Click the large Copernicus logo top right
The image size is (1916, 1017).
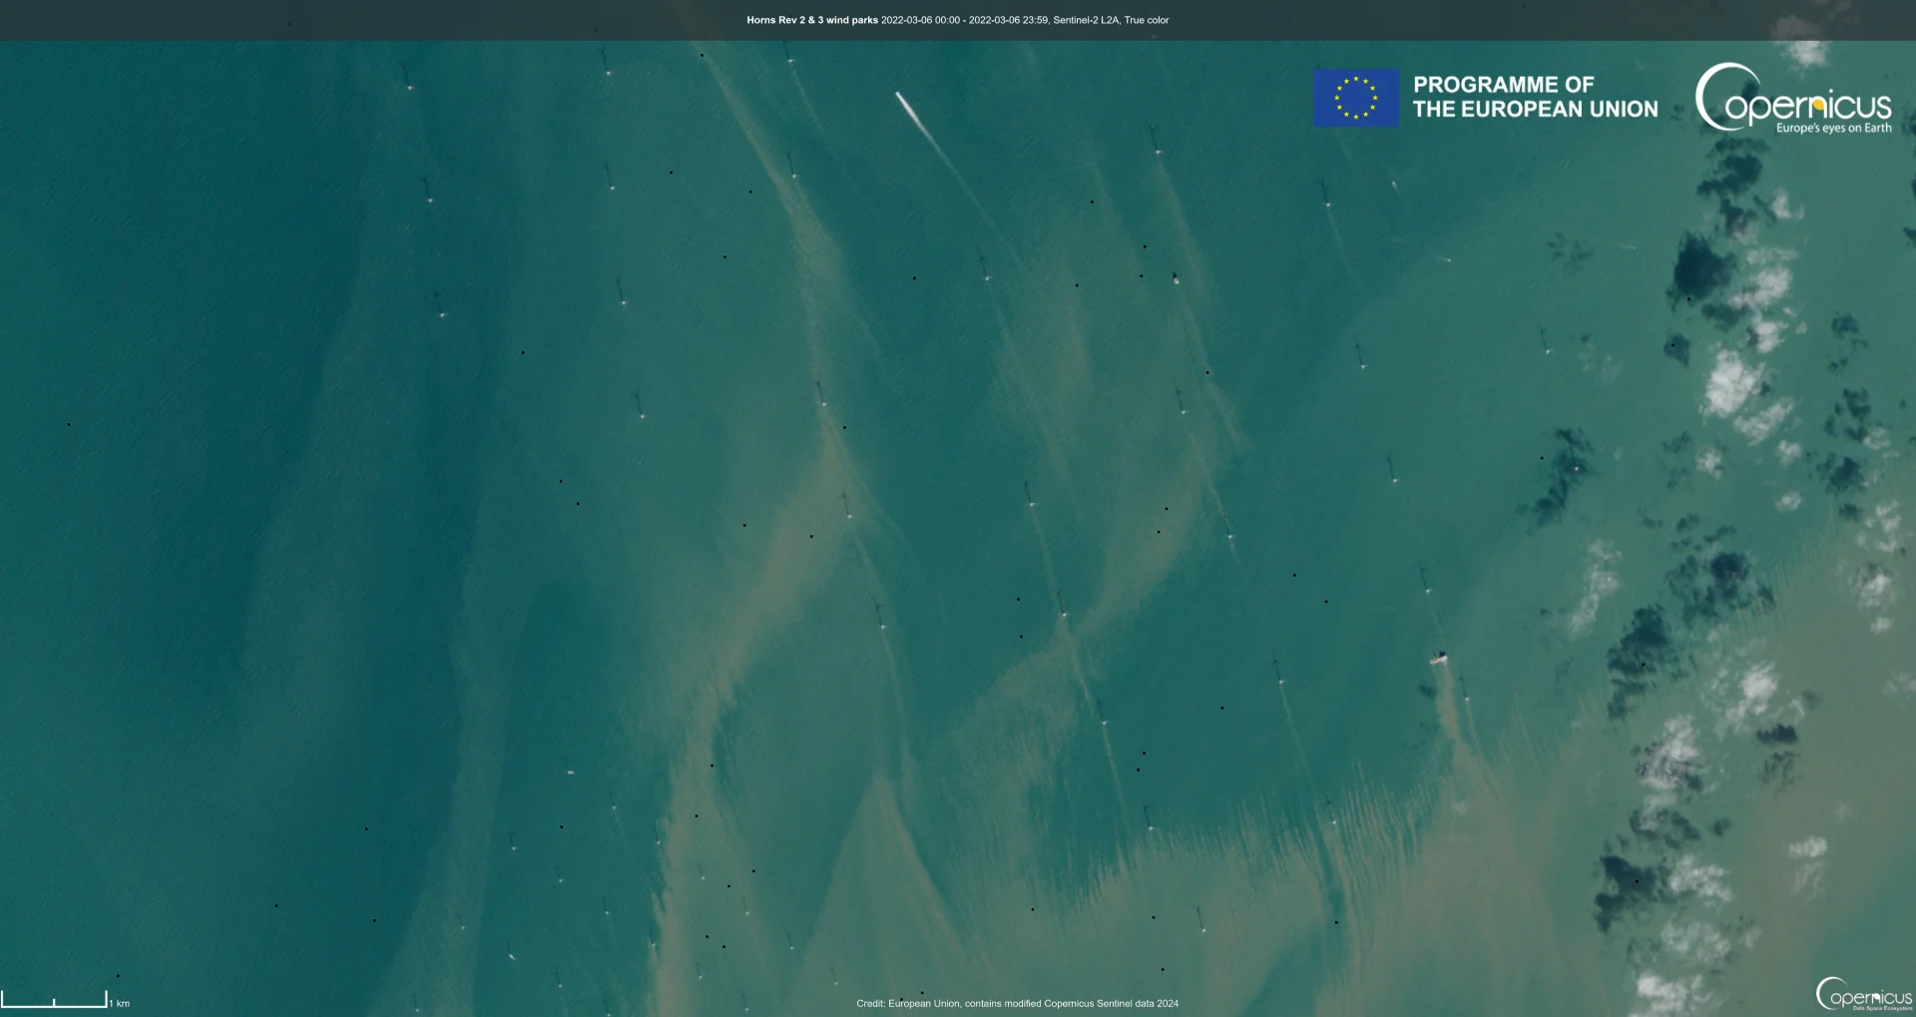pyautogui.click(x=1793, y=98)
